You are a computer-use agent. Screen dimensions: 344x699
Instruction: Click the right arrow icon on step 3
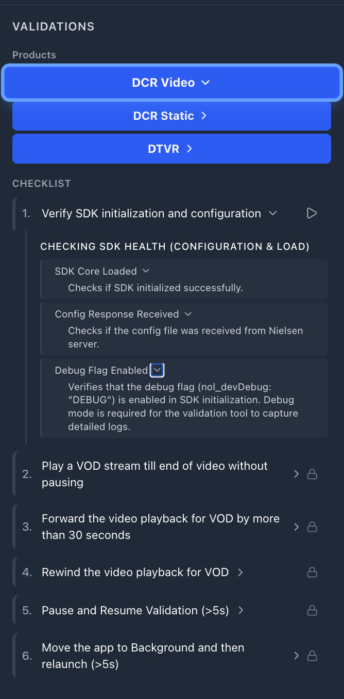pyautogui.click(x=296, y=527)
